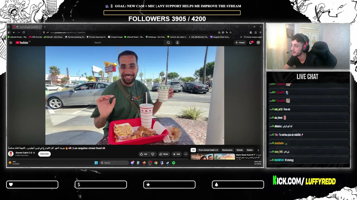Open the taskbar clock showing 10:50 AM
Image resolution: width=357 pixels, height=200 pixels.
(x=257, y=163)
